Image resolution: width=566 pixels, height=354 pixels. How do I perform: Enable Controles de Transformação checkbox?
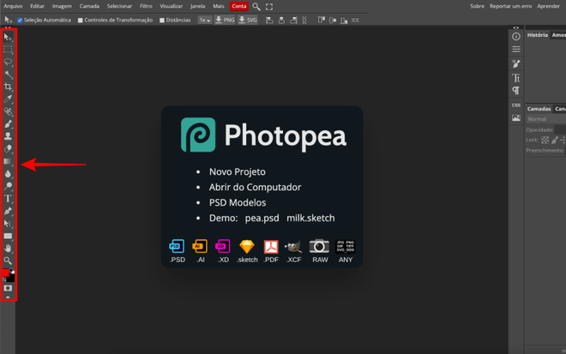[80, 21]
